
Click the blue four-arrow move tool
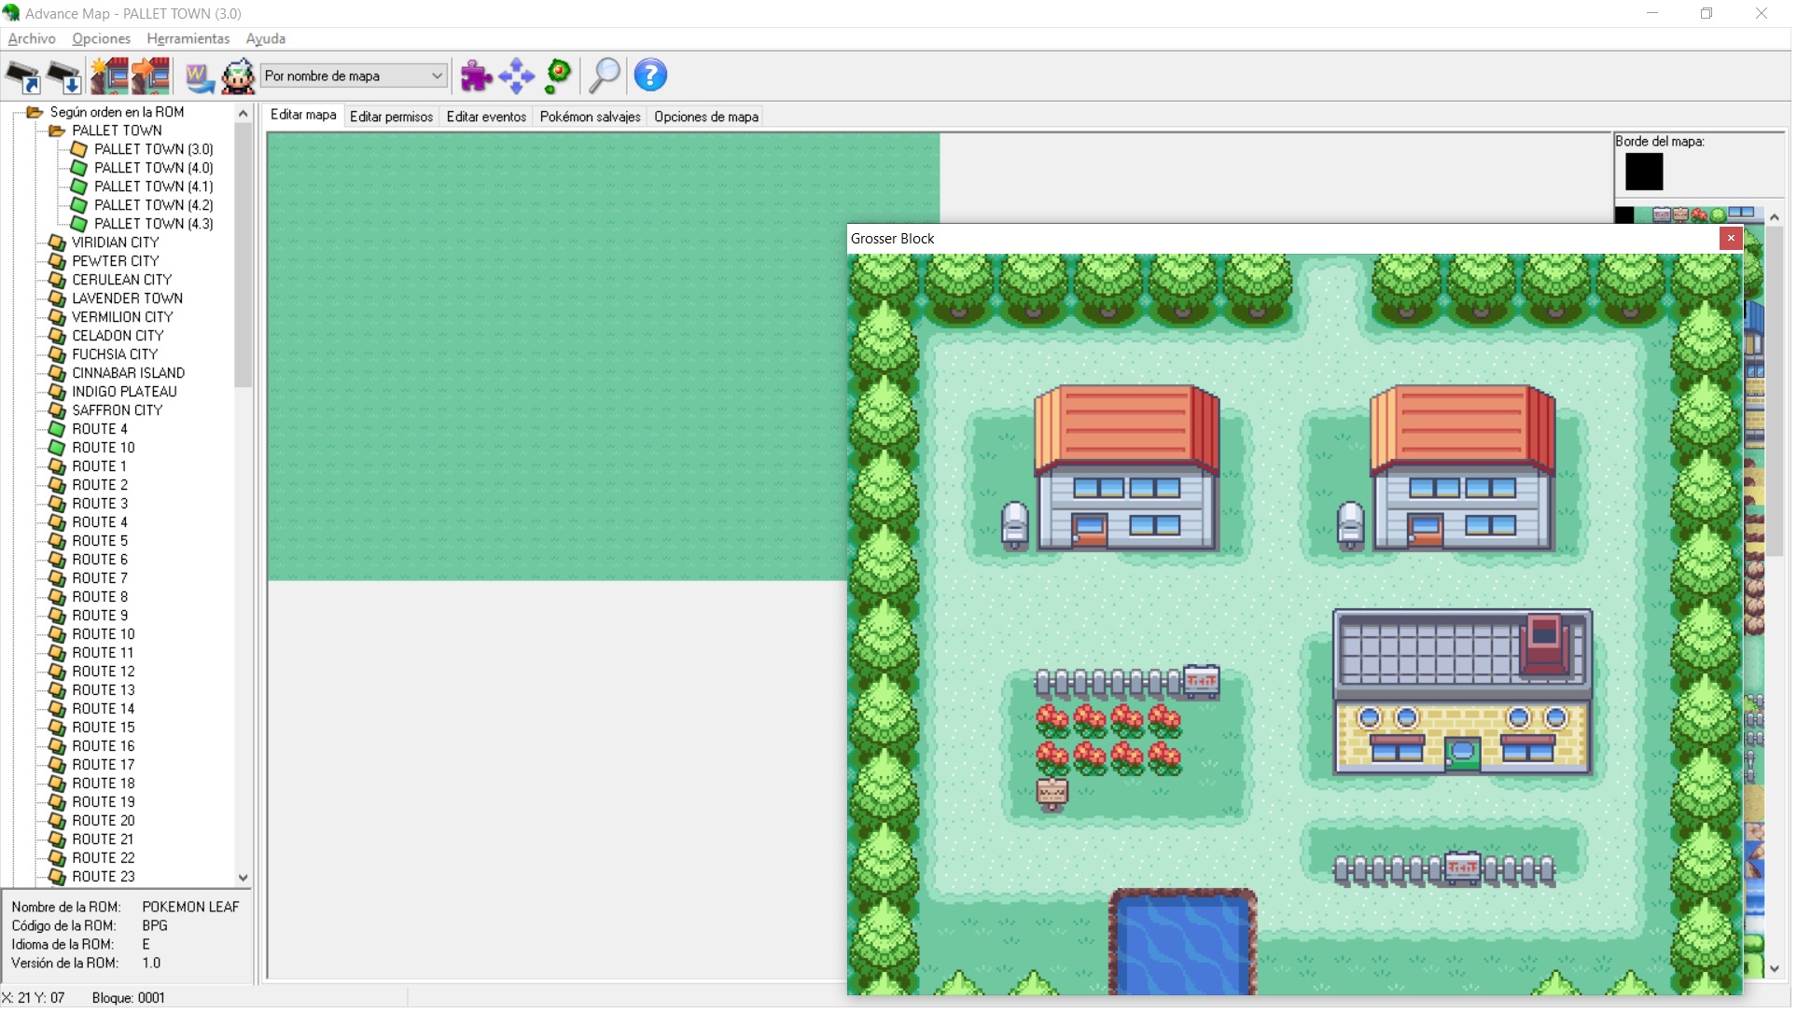coord(517,76)
